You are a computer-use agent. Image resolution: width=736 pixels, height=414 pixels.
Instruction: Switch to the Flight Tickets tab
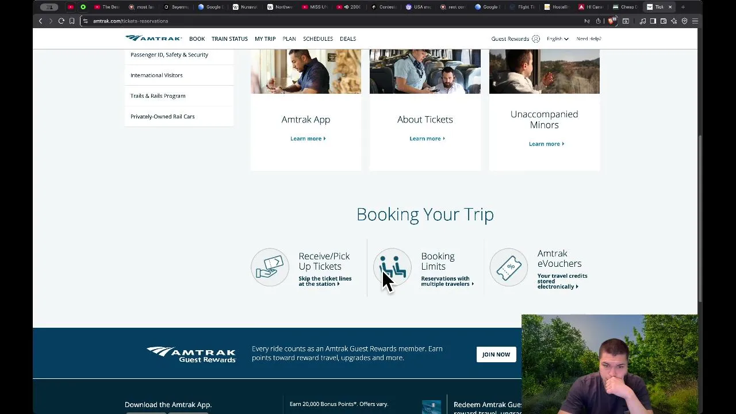pyautogui.click(x=522, y=7)
